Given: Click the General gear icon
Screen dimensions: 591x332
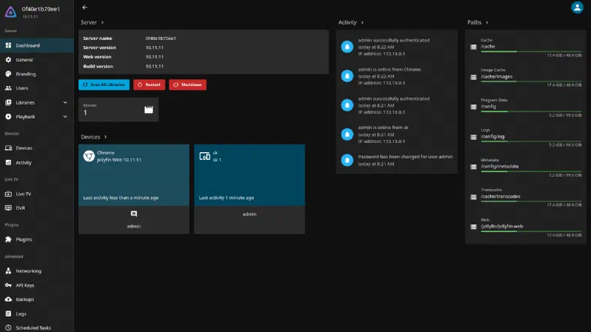Looking at the screenshot, I should (8, 59).
